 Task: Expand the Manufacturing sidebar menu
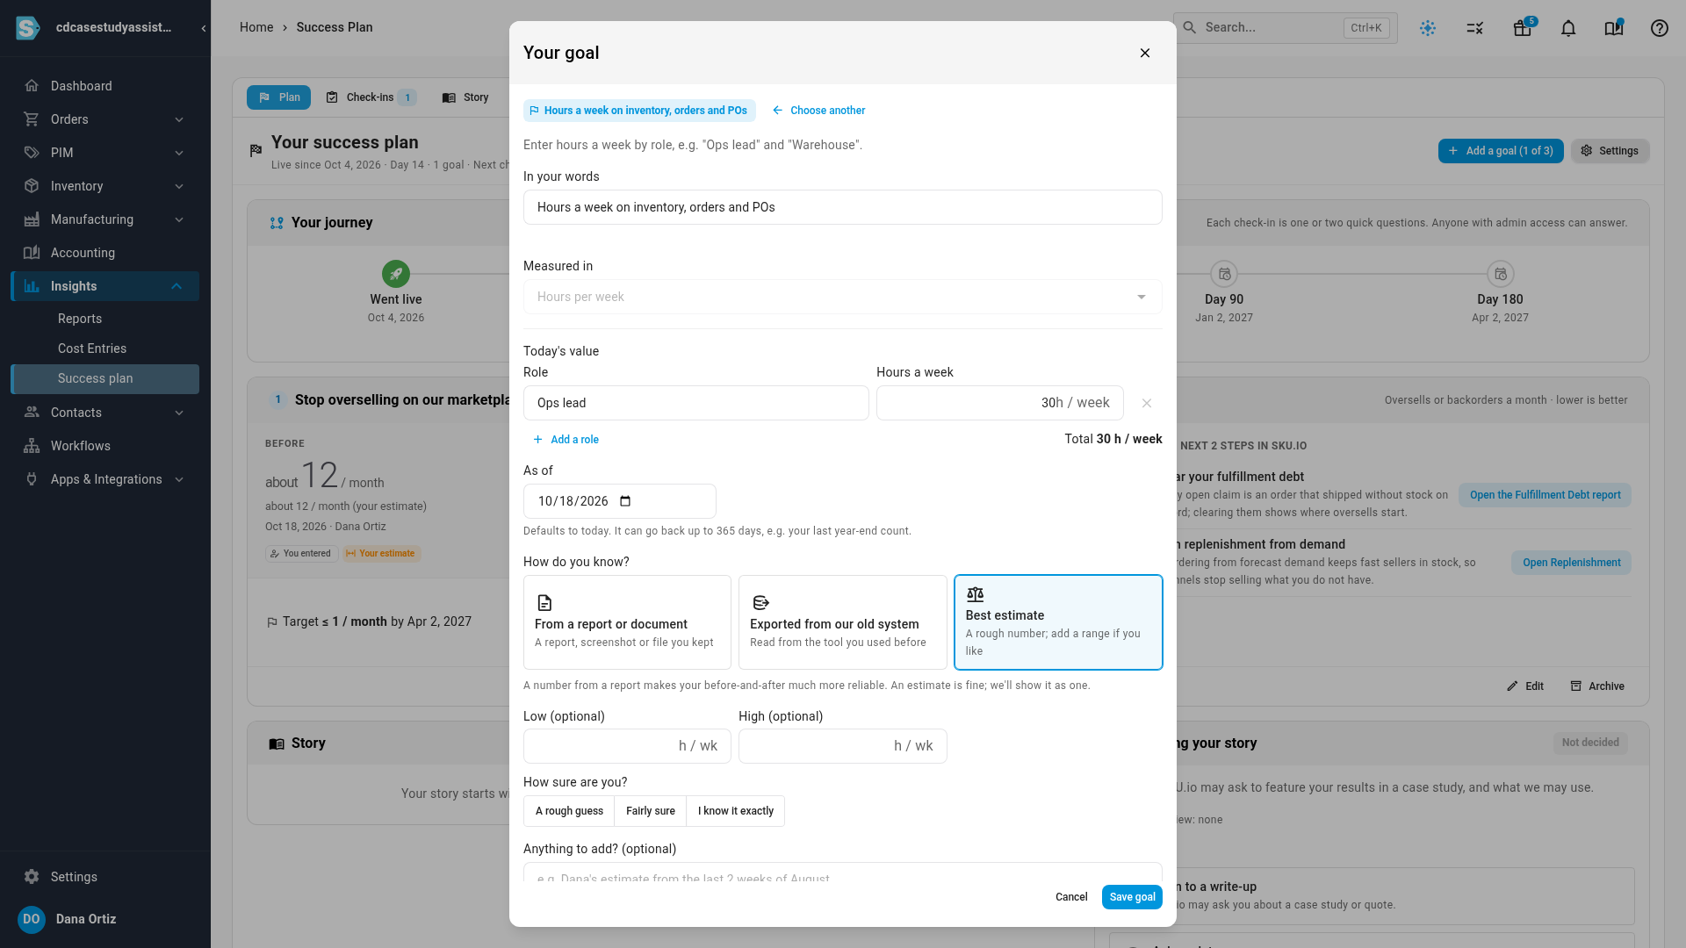[105, 219]
